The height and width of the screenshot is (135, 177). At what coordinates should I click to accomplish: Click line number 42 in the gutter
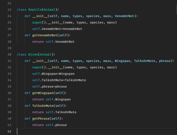(9, 132)
